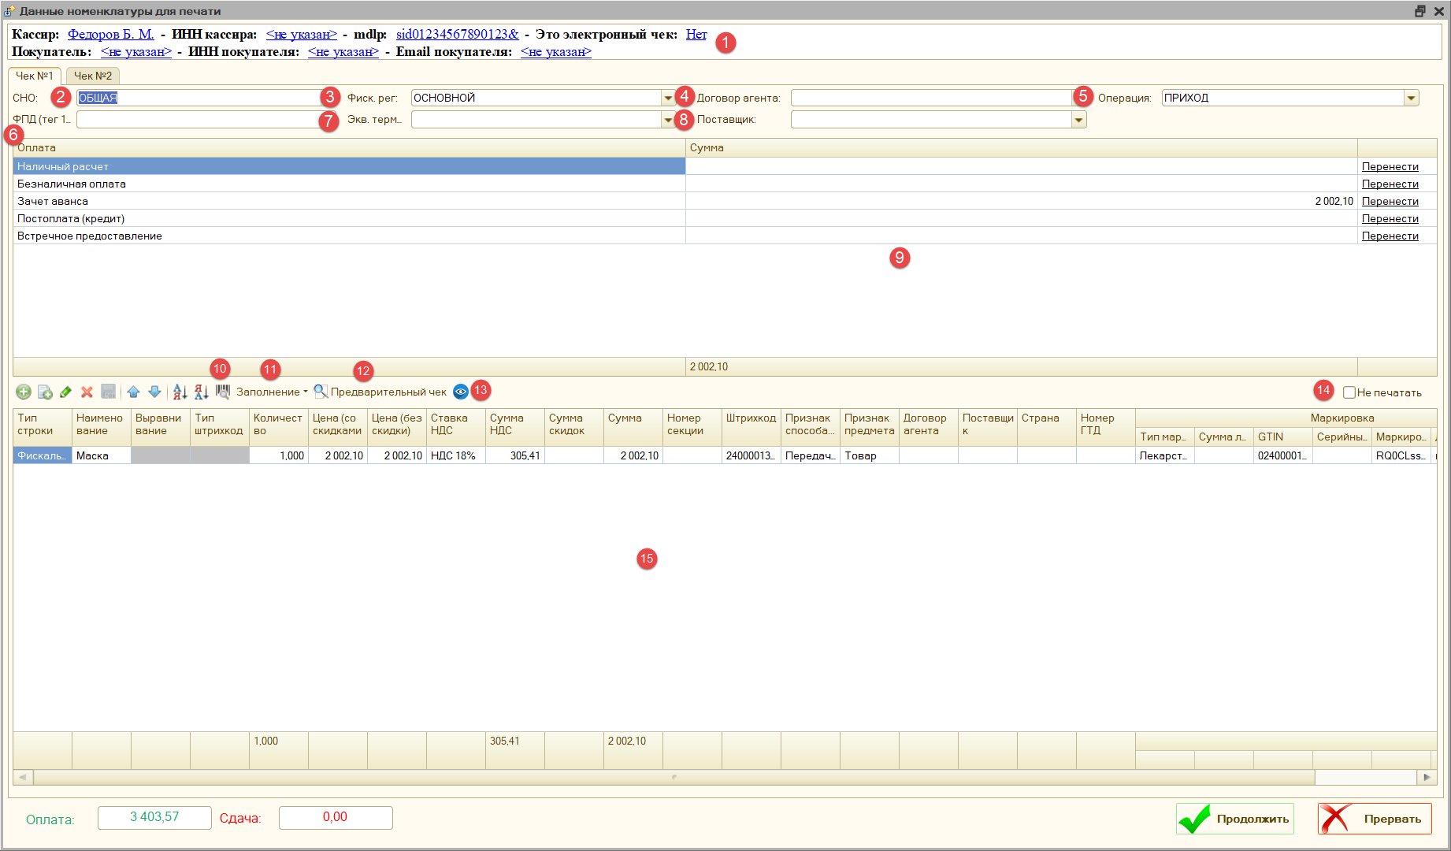Click the Штрихкод column header

(751, 427)
